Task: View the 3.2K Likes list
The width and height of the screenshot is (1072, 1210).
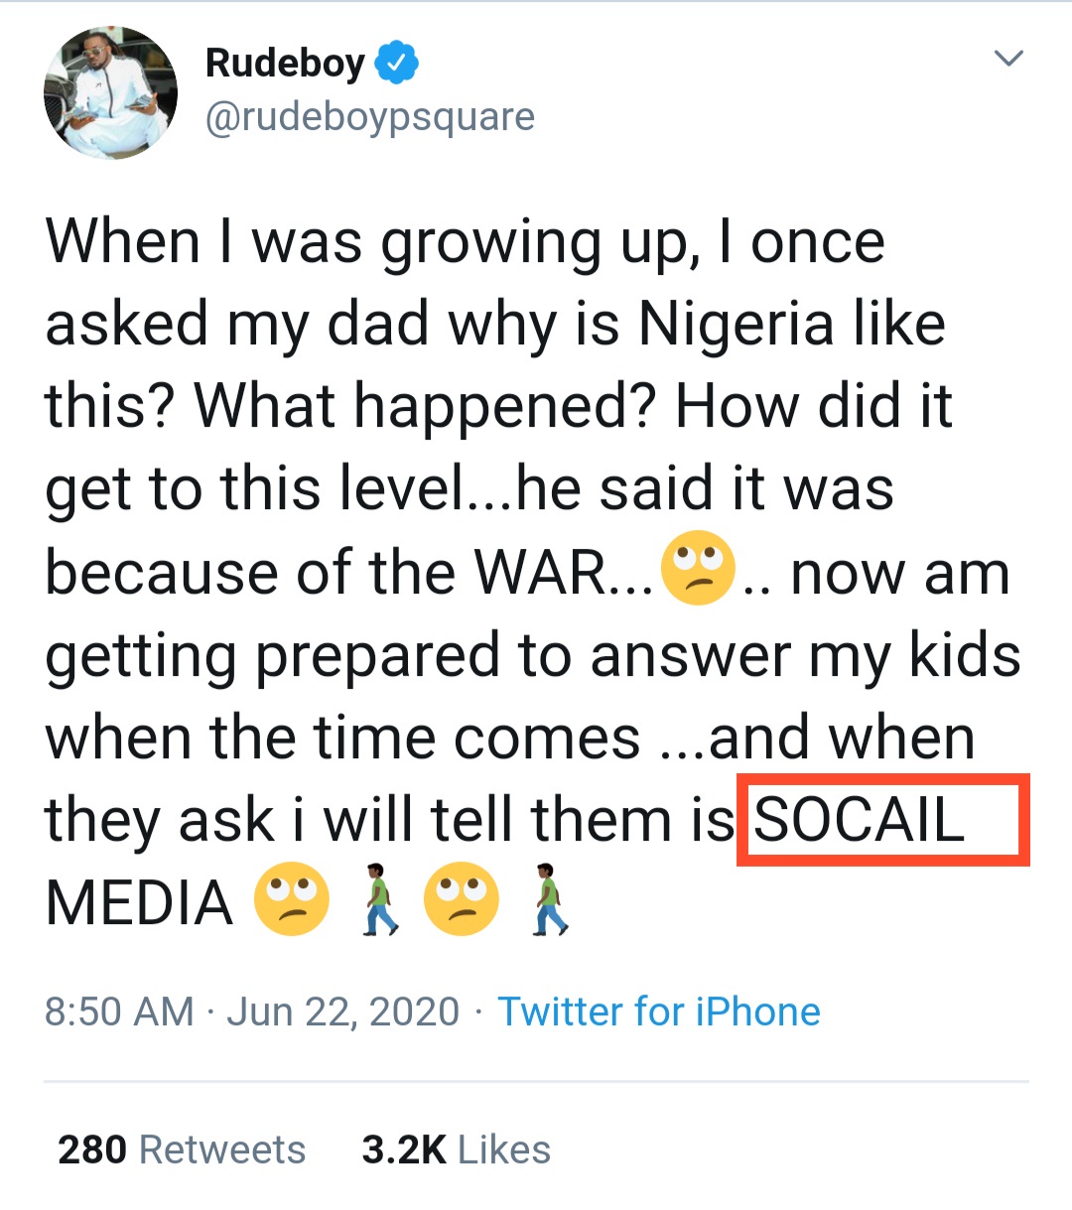Action: pos(456,1149)
